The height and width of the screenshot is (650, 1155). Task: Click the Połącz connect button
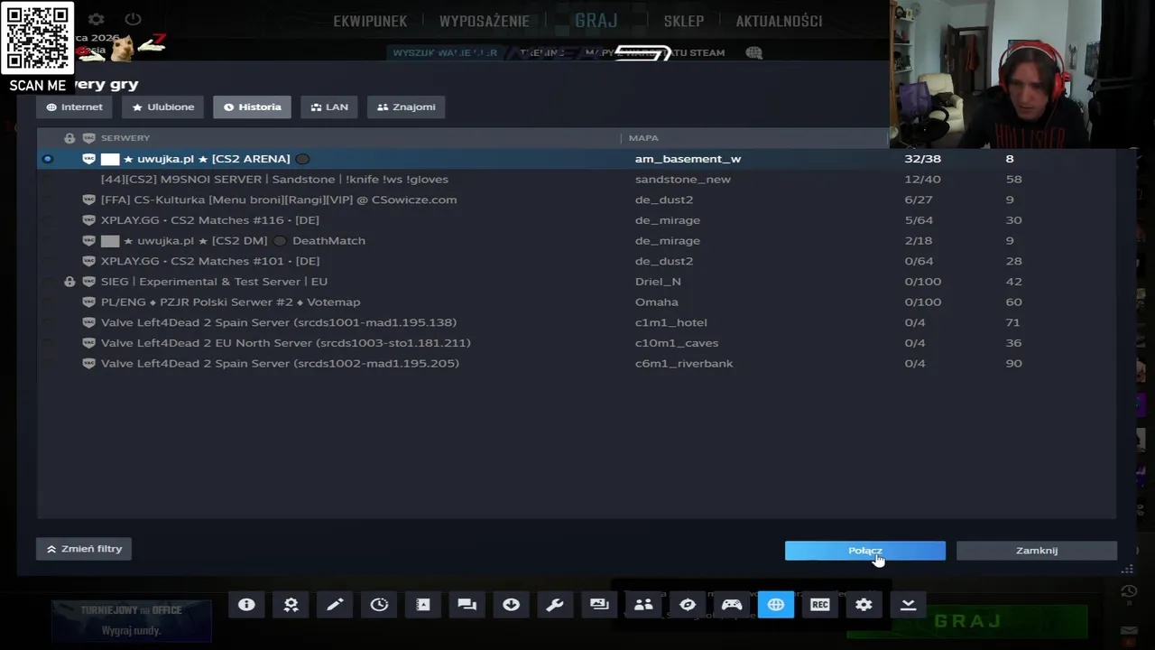click(865, 551)
